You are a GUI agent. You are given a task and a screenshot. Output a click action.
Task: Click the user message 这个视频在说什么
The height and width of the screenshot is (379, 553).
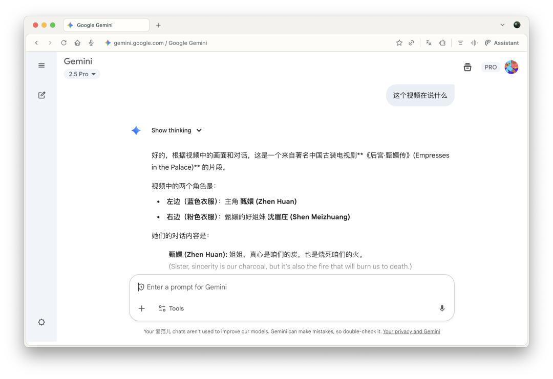[420, 96]
